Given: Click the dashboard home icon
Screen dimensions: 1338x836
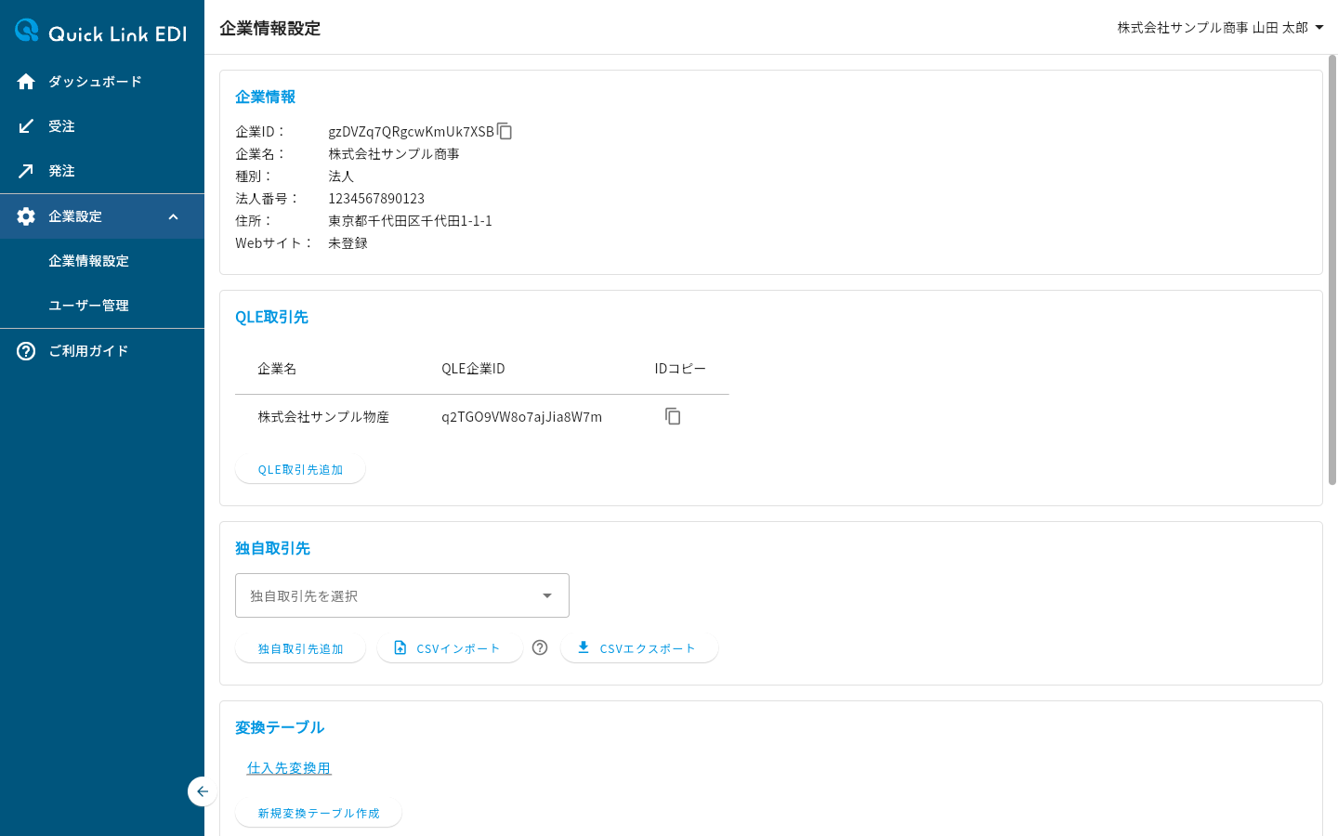Looking at the screenshot, I should [x=26, y=82].
